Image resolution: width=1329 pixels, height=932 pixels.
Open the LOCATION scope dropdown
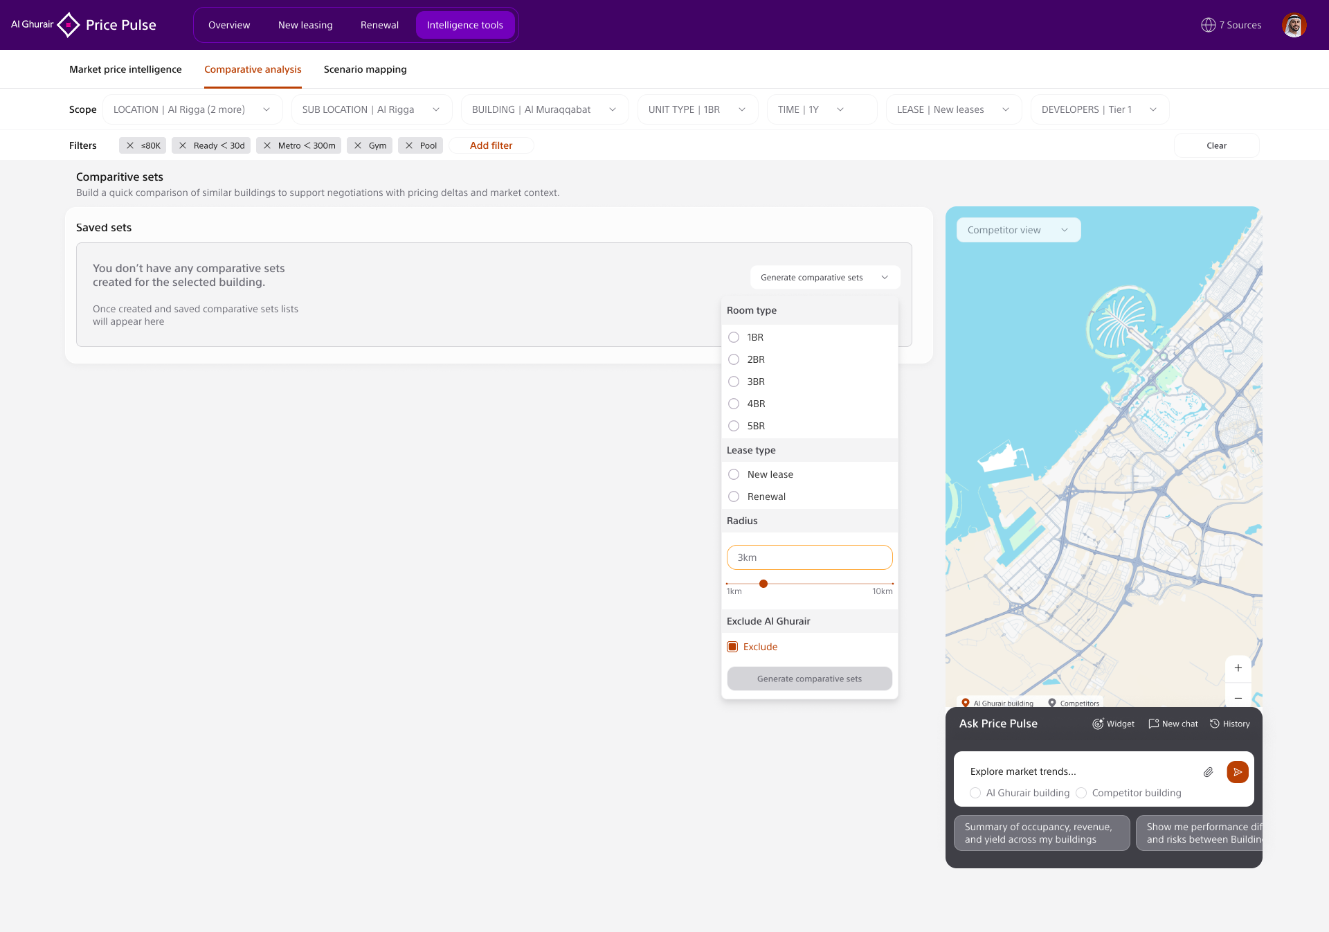[192, 109]
